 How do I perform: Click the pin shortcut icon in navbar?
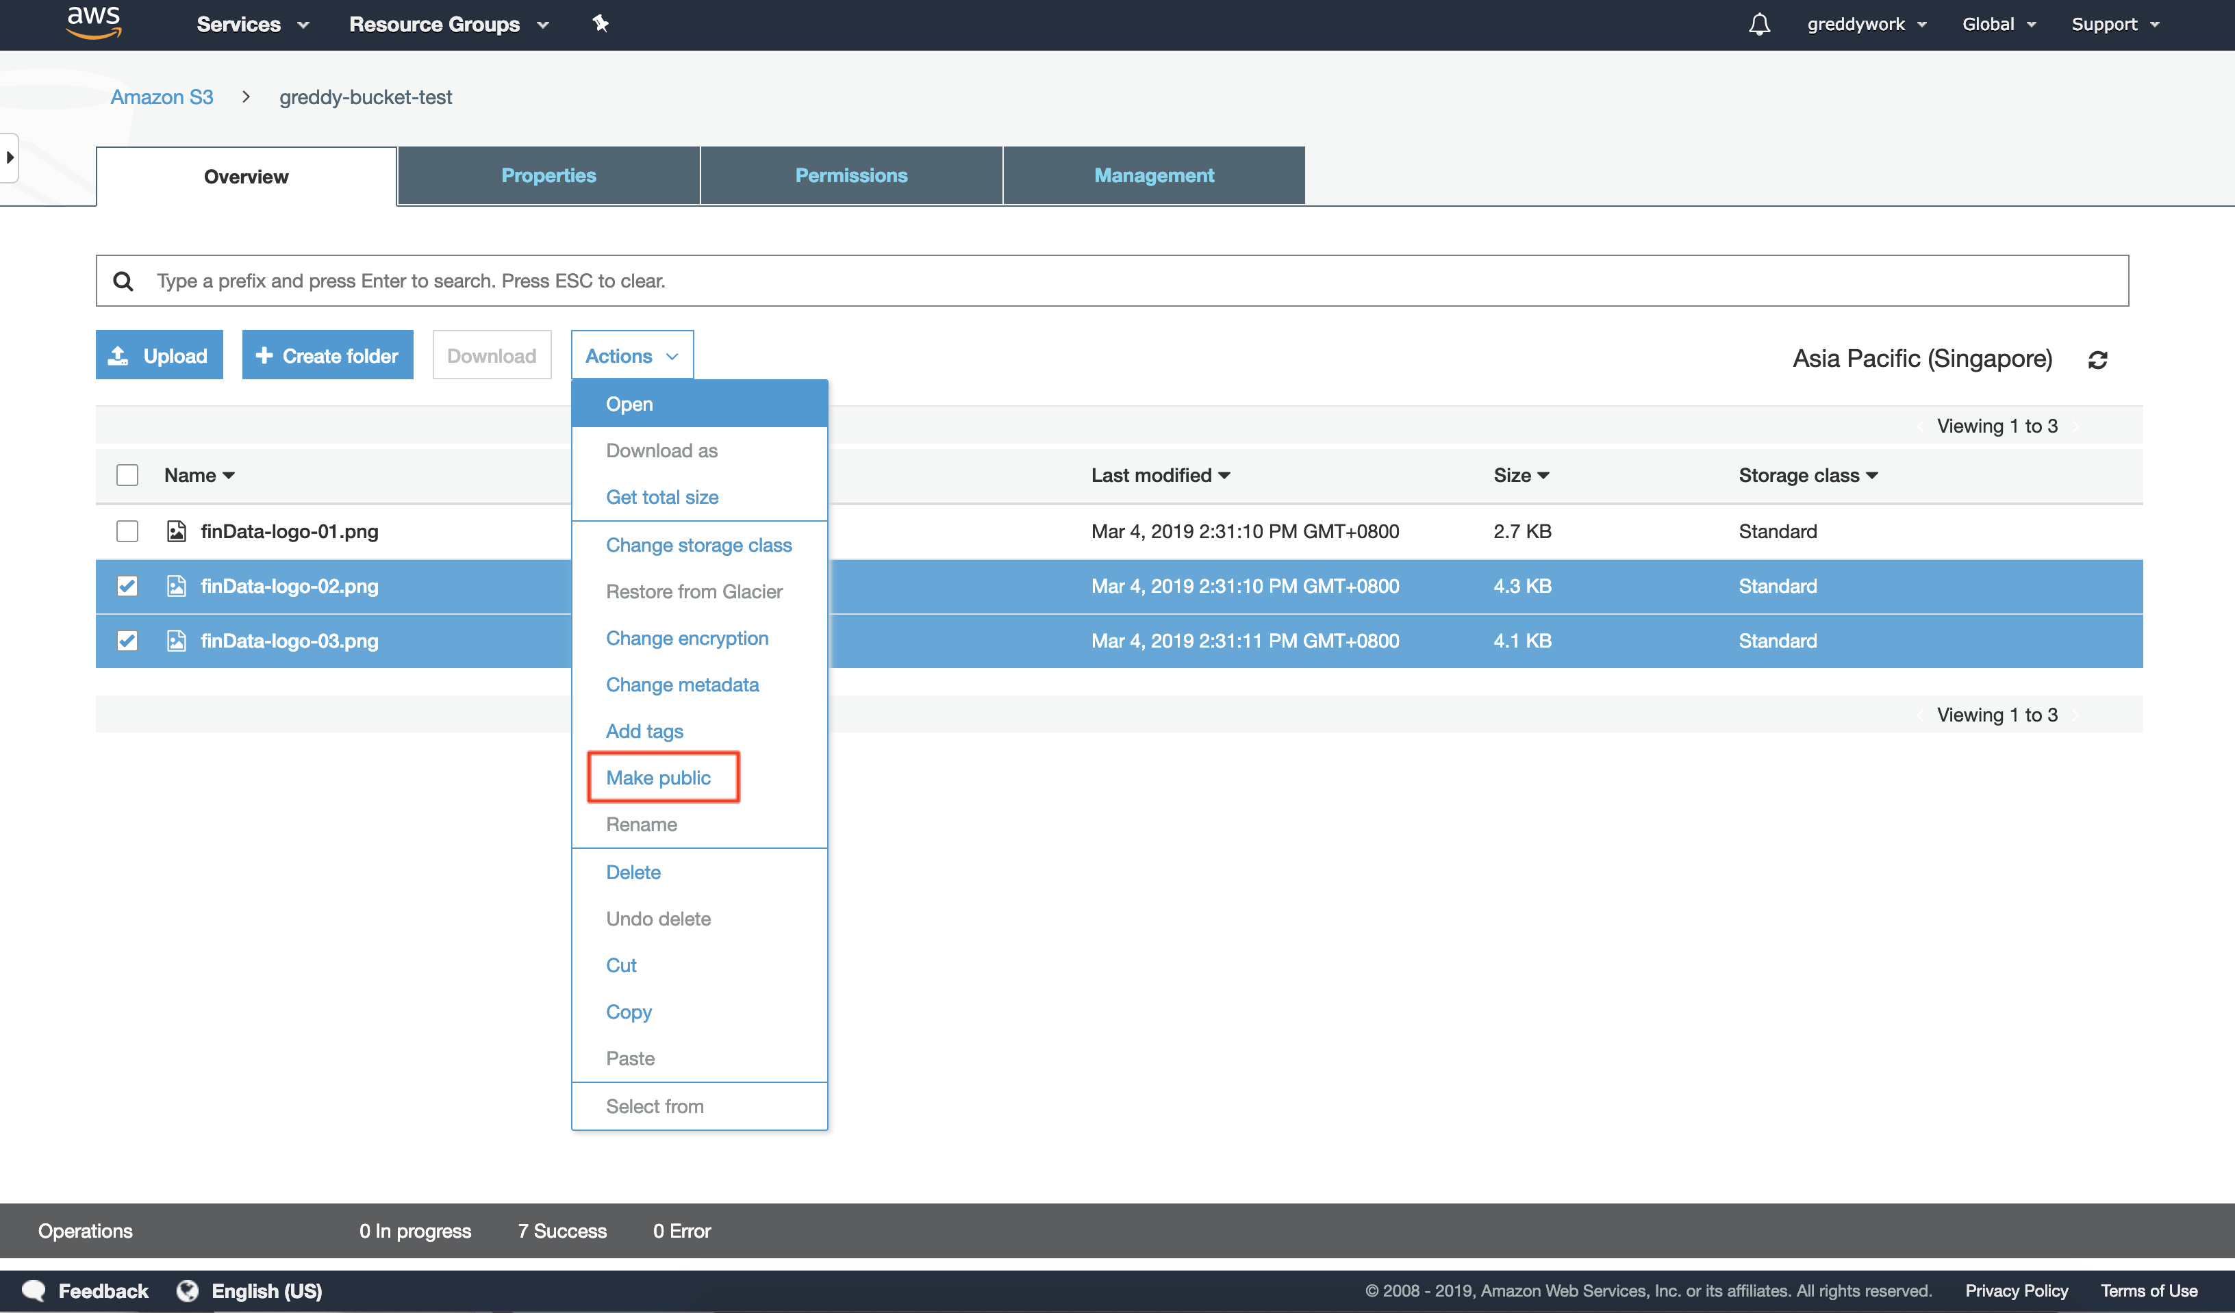click(x=601, y=24)
